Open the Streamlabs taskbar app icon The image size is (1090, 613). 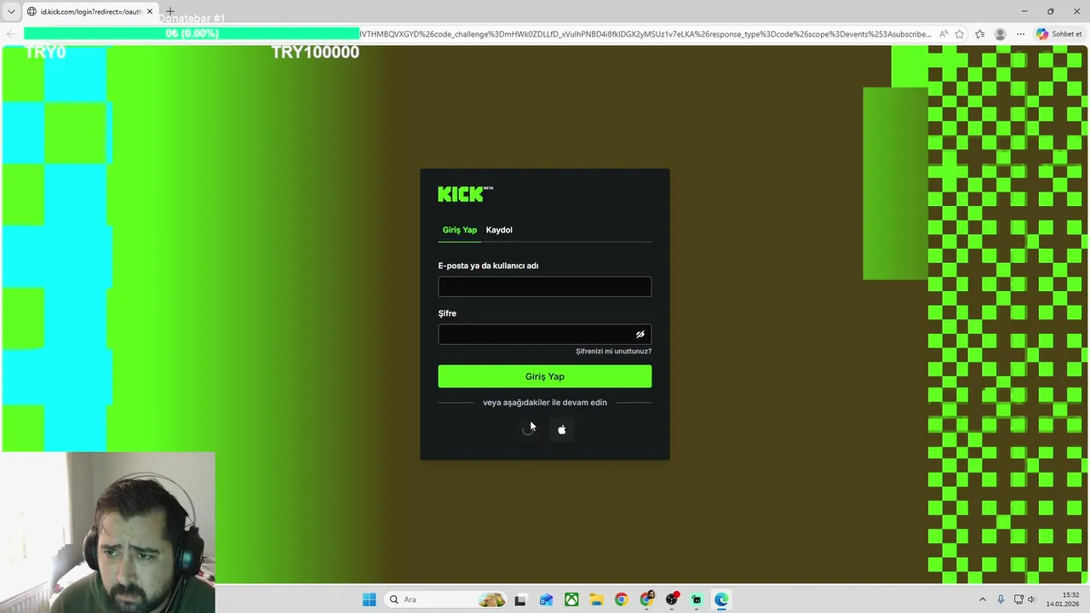click(697, 599)
